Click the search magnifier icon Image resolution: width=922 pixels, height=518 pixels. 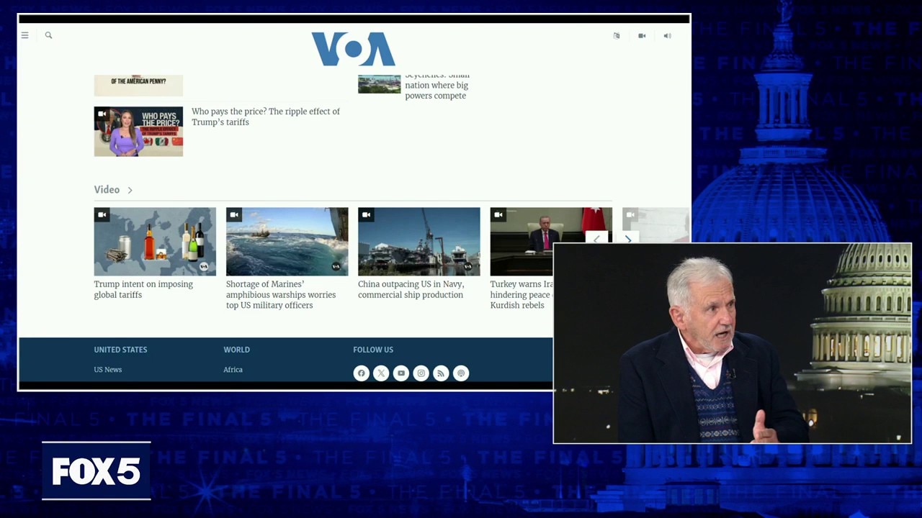click(48, 35)
